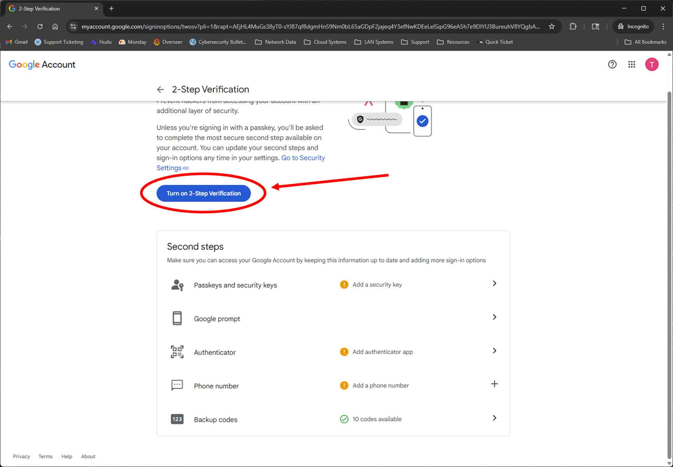Click plus to add phone number

(x=494, y=384)
